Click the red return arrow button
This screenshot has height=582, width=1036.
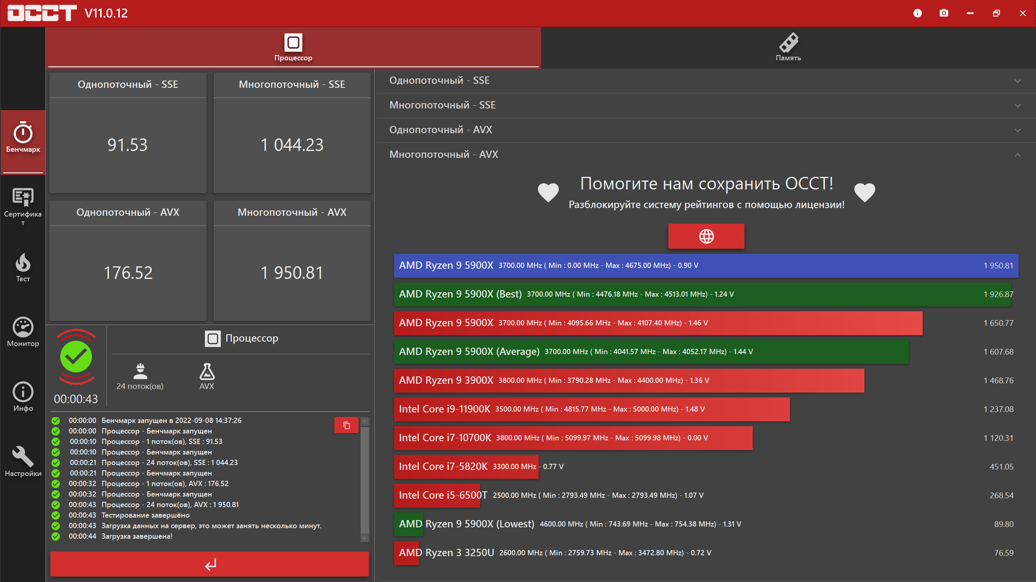[x=210, y=564]
